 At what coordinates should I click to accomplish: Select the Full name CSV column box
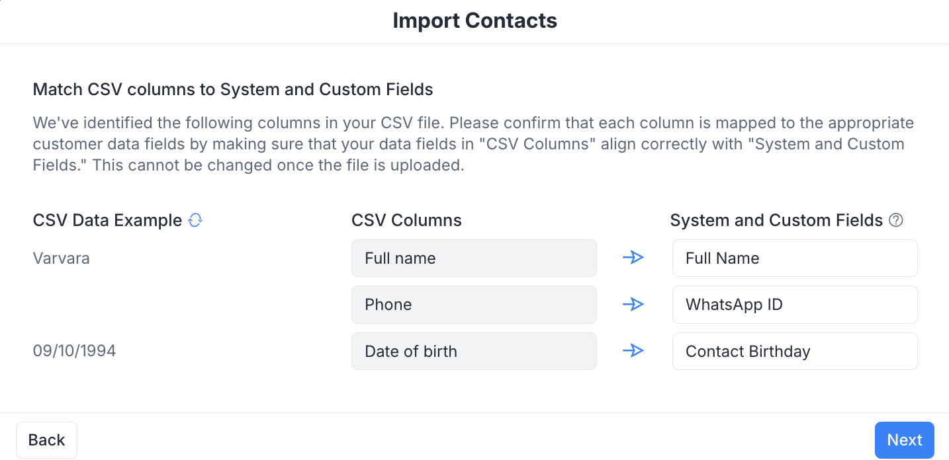[474, 258]
